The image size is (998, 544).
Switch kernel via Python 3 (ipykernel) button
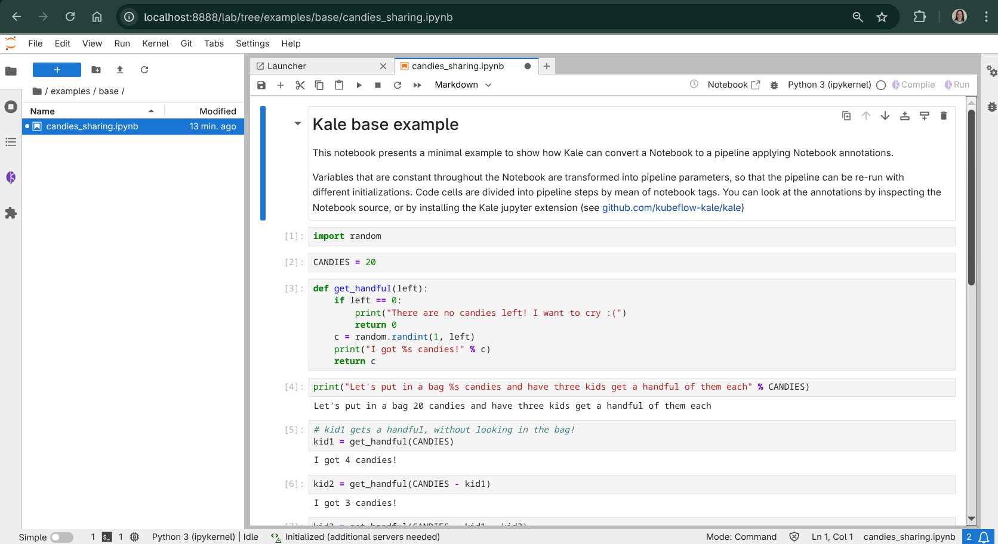point(829,85)
